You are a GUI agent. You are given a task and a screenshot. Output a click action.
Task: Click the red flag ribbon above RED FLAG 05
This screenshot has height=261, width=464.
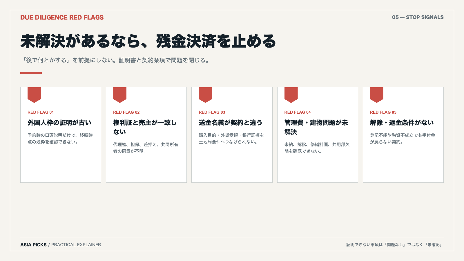[x=377, y=95]
